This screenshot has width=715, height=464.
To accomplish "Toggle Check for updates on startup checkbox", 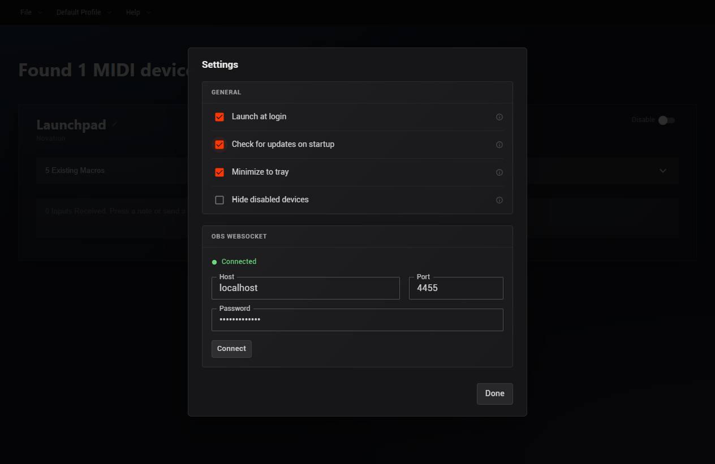I will (219, 145).
